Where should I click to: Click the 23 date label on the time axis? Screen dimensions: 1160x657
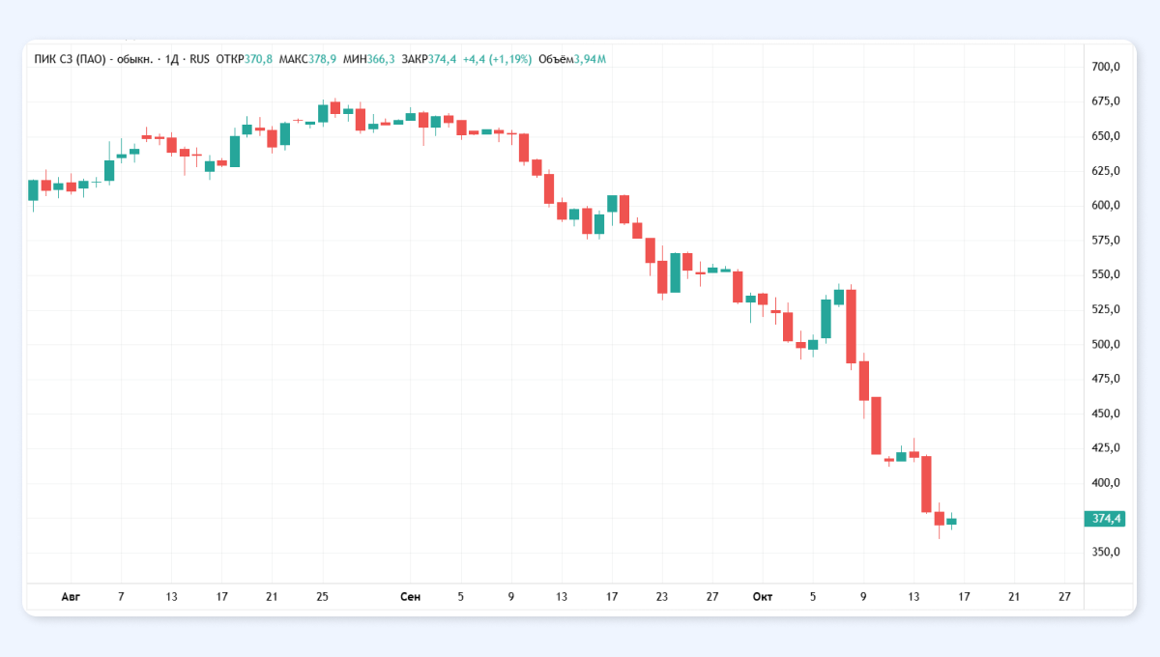coord(662,597)
